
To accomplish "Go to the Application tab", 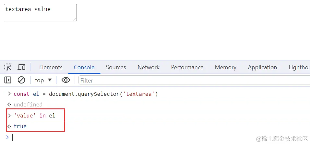I will coord(262,67).
